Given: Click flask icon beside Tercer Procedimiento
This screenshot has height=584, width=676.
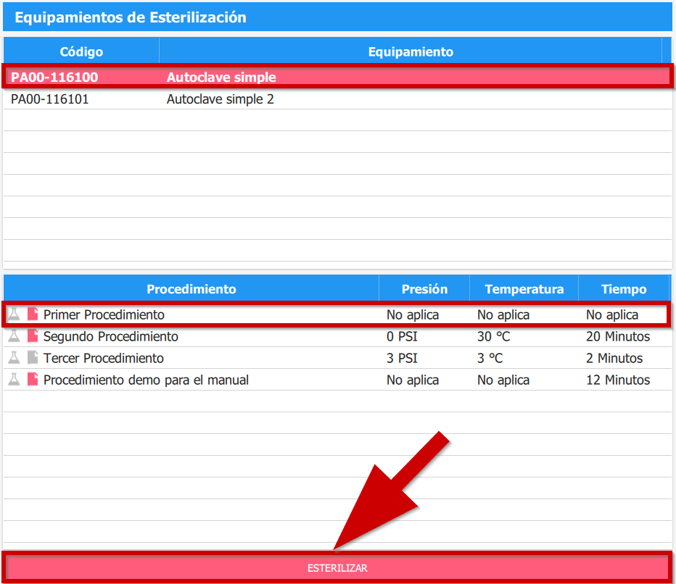Looking at the screenshot, I should (15, 358).
